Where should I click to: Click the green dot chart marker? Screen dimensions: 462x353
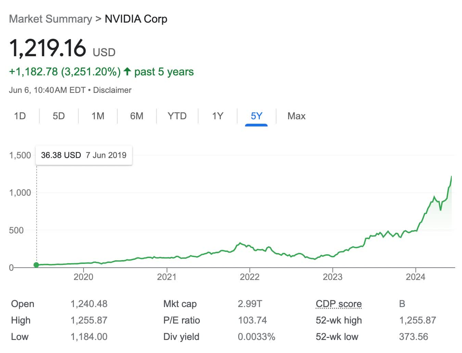coord(36,265)
